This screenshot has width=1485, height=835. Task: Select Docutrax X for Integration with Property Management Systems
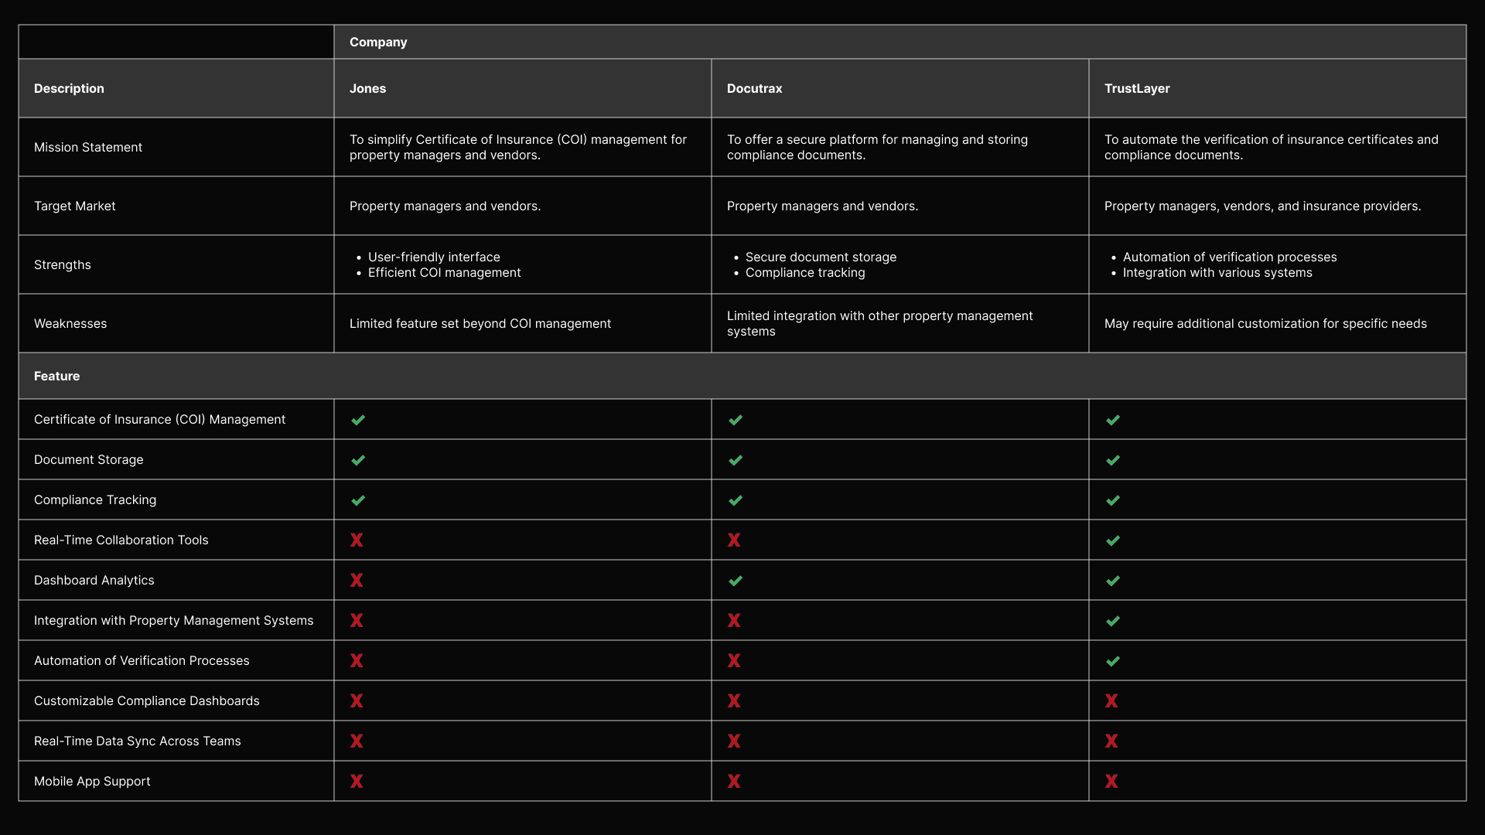point(734,620)
